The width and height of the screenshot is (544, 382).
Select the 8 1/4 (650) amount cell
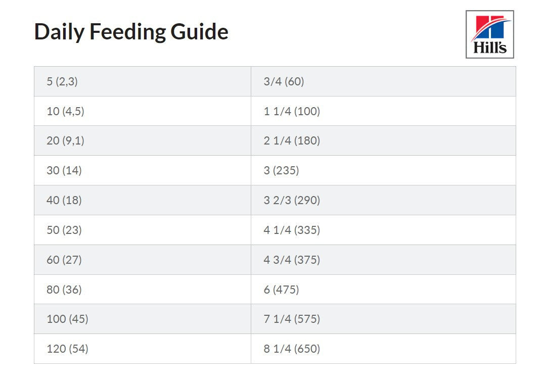click(292, 349)
